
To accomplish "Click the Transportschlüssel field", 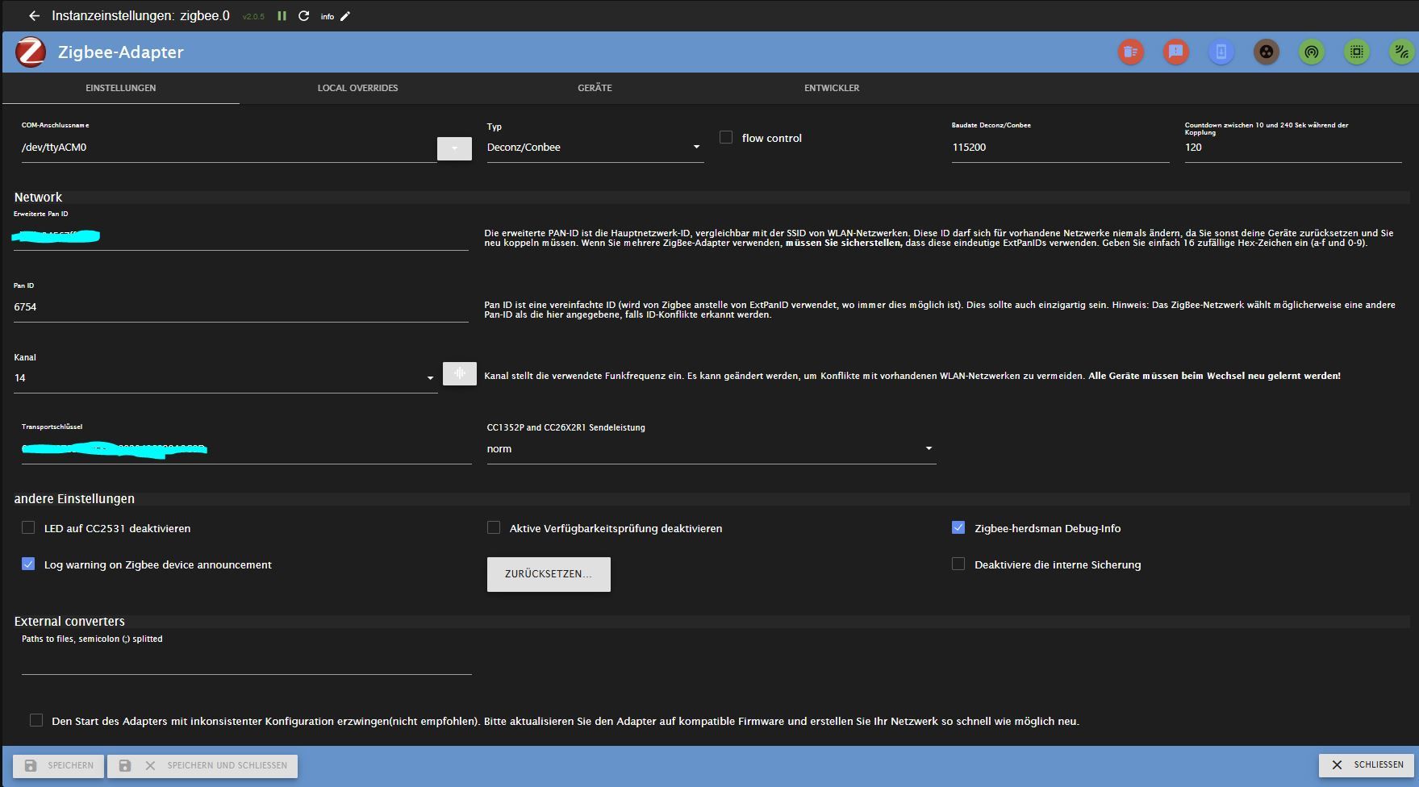I will pyautogui.click(x=247, y=449).
